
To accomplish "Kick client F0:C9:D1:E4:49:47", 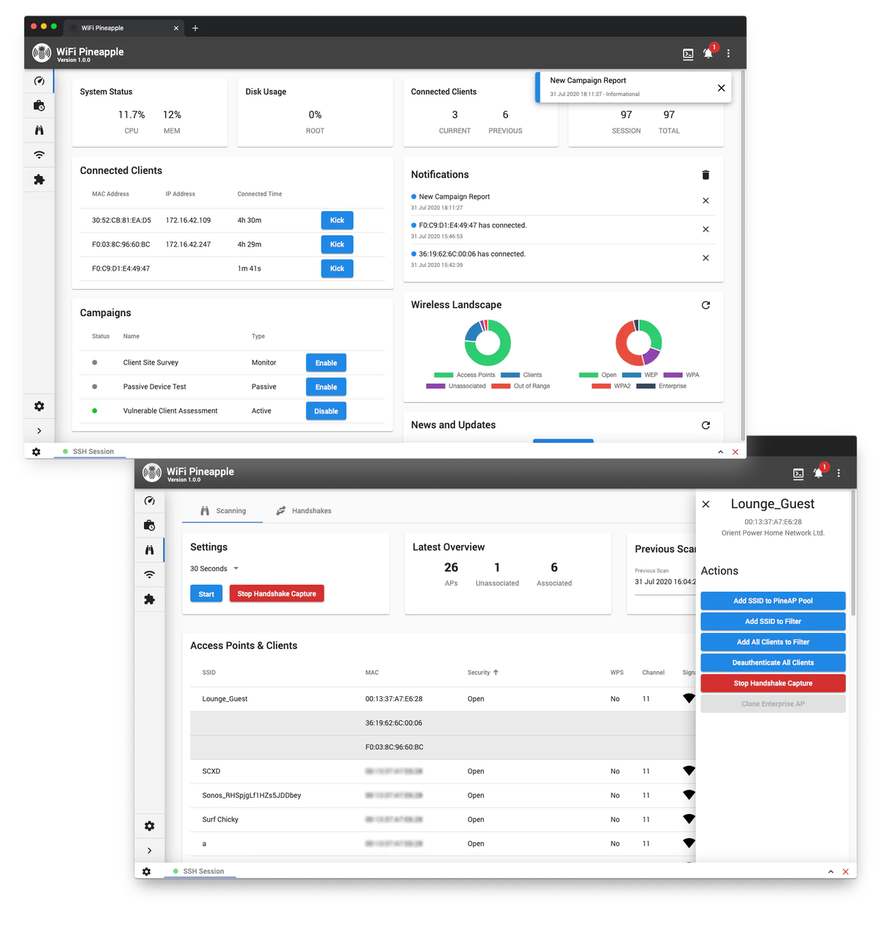I will [337, 268].
